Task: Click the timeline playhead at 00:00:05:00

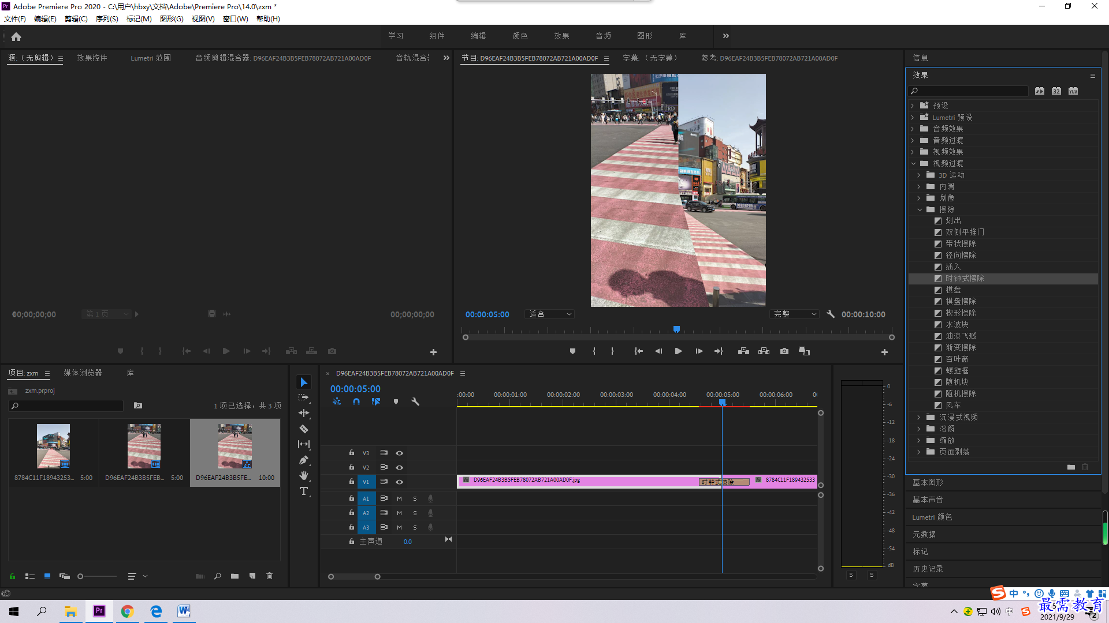Action: pos(722,402)
